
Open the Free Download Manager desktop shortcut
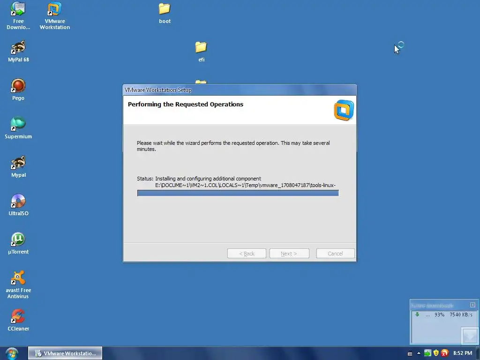(x=18, y=15)
